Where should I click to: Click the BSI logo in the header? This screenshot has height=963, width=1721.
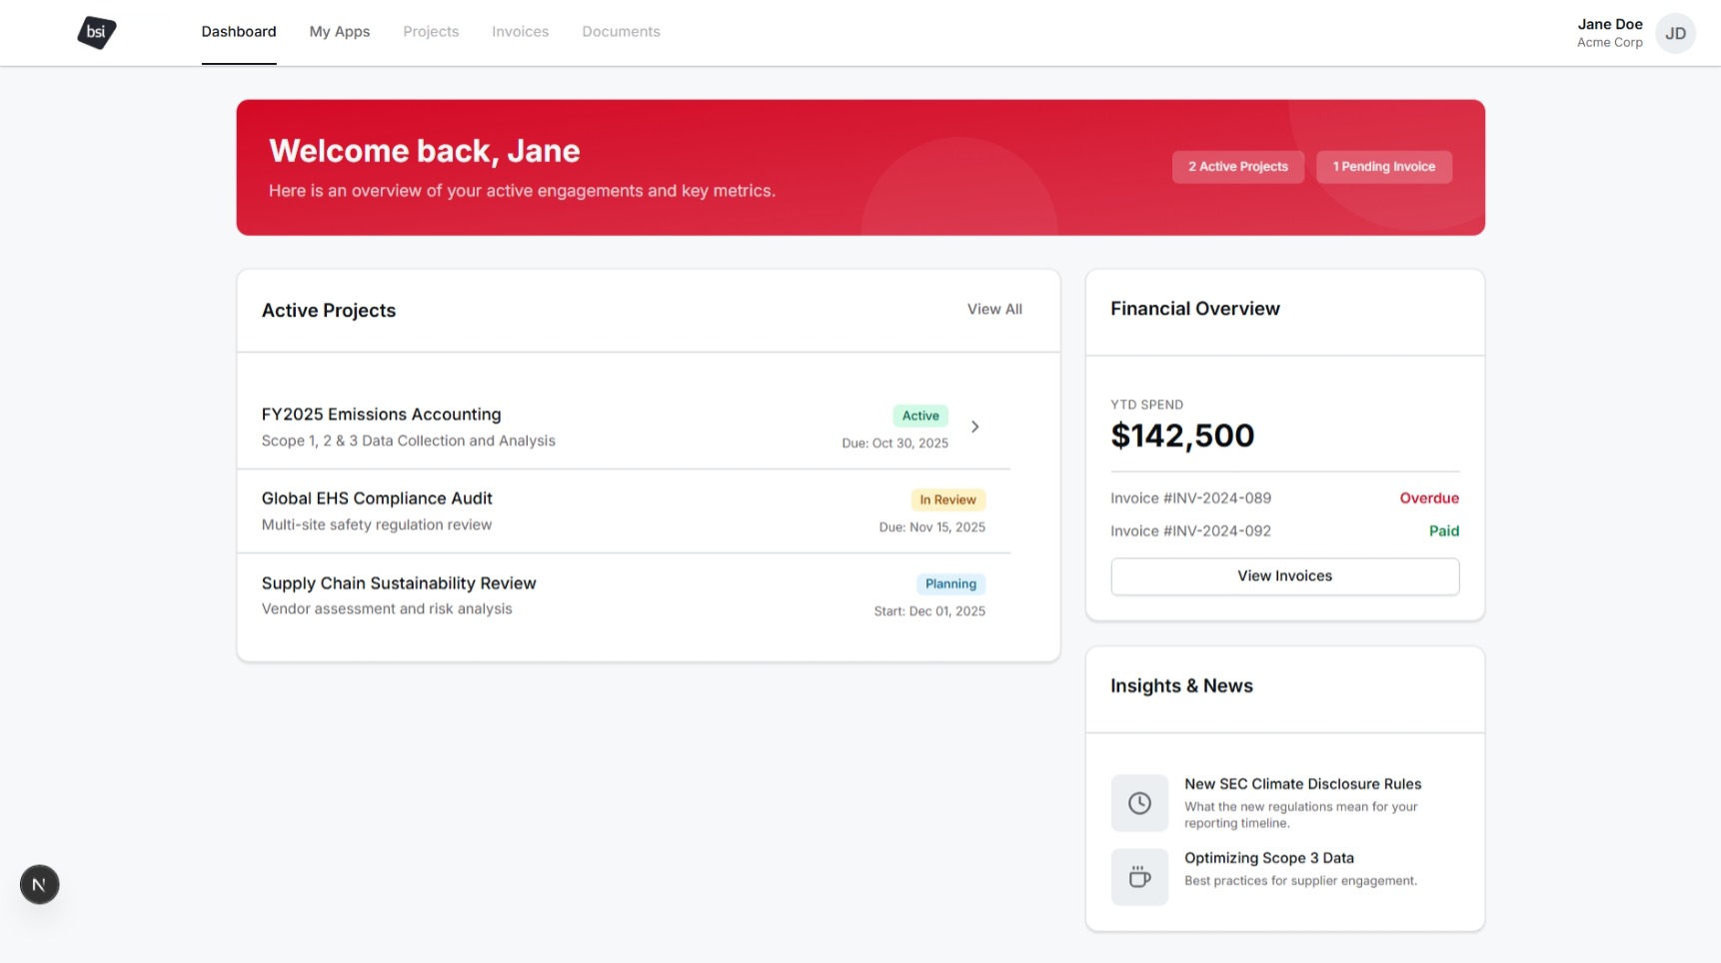coord(96,32)
